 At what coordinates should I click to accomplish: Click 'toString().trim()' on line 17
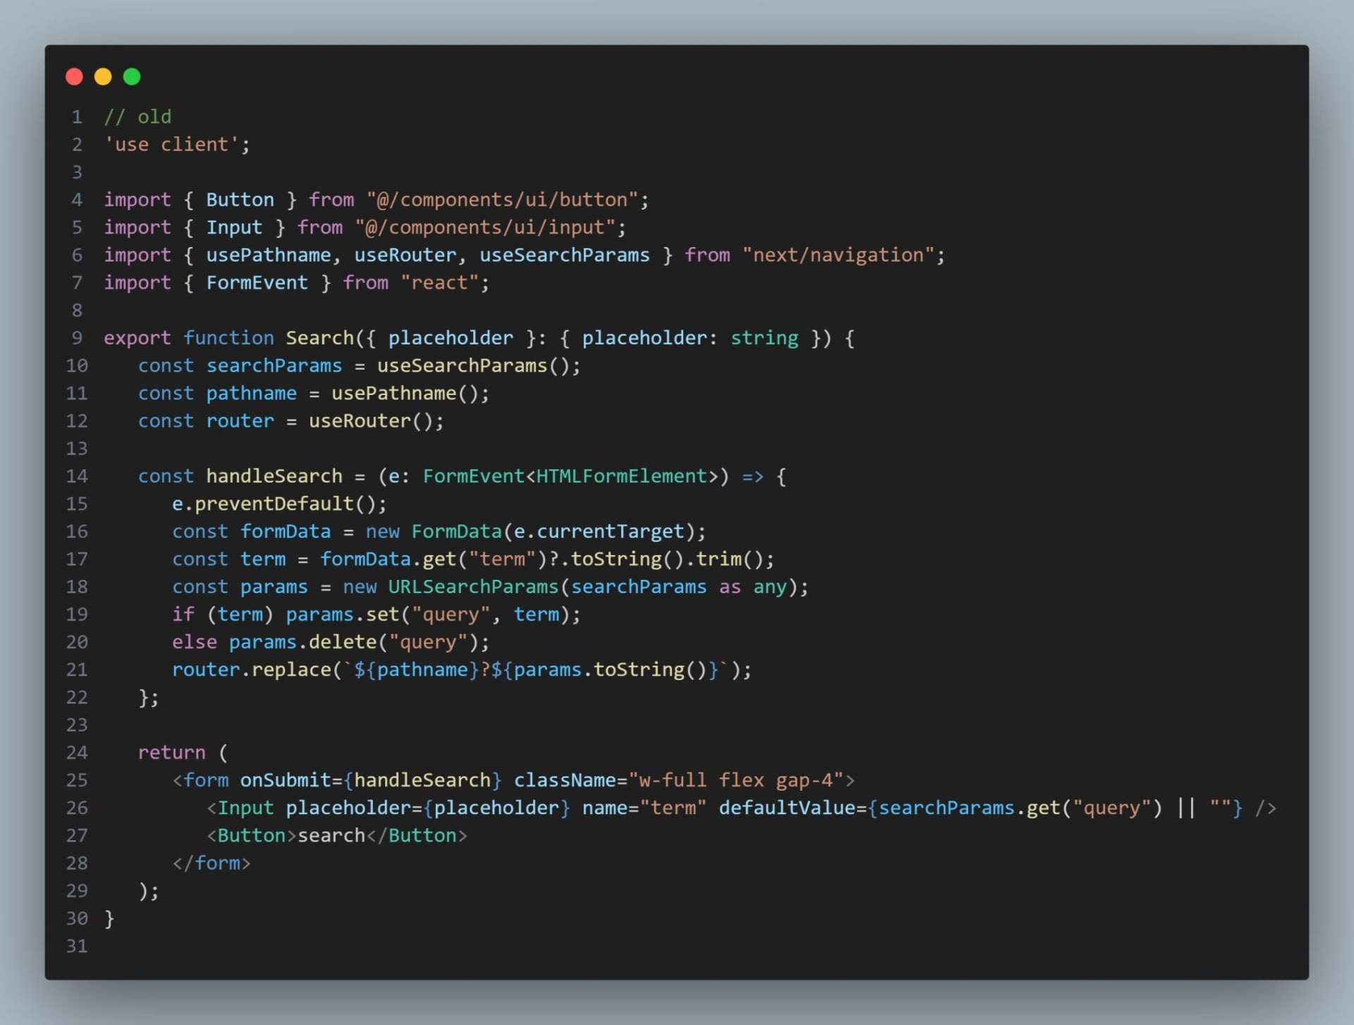tap(667, 559)
